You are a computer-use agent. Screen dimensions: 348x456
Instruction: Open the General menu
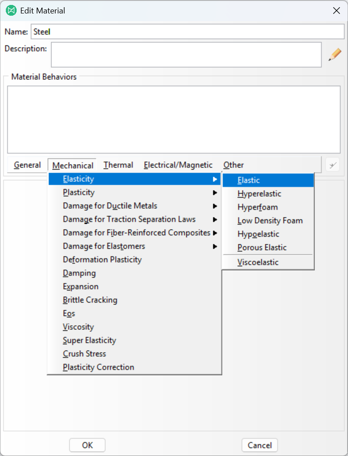pyautogui.click(x=27, y=165)
